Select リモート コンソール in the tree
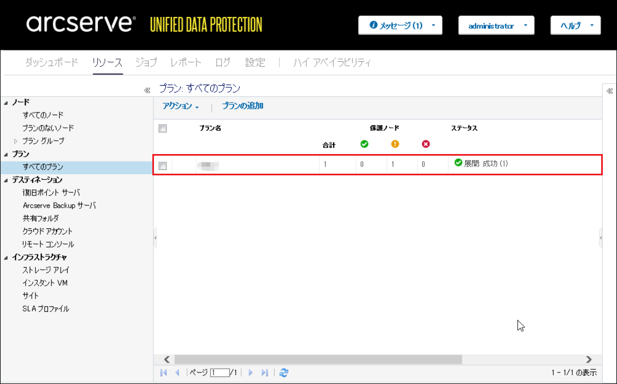The image size is (617, 384). [x=48, y=244]
